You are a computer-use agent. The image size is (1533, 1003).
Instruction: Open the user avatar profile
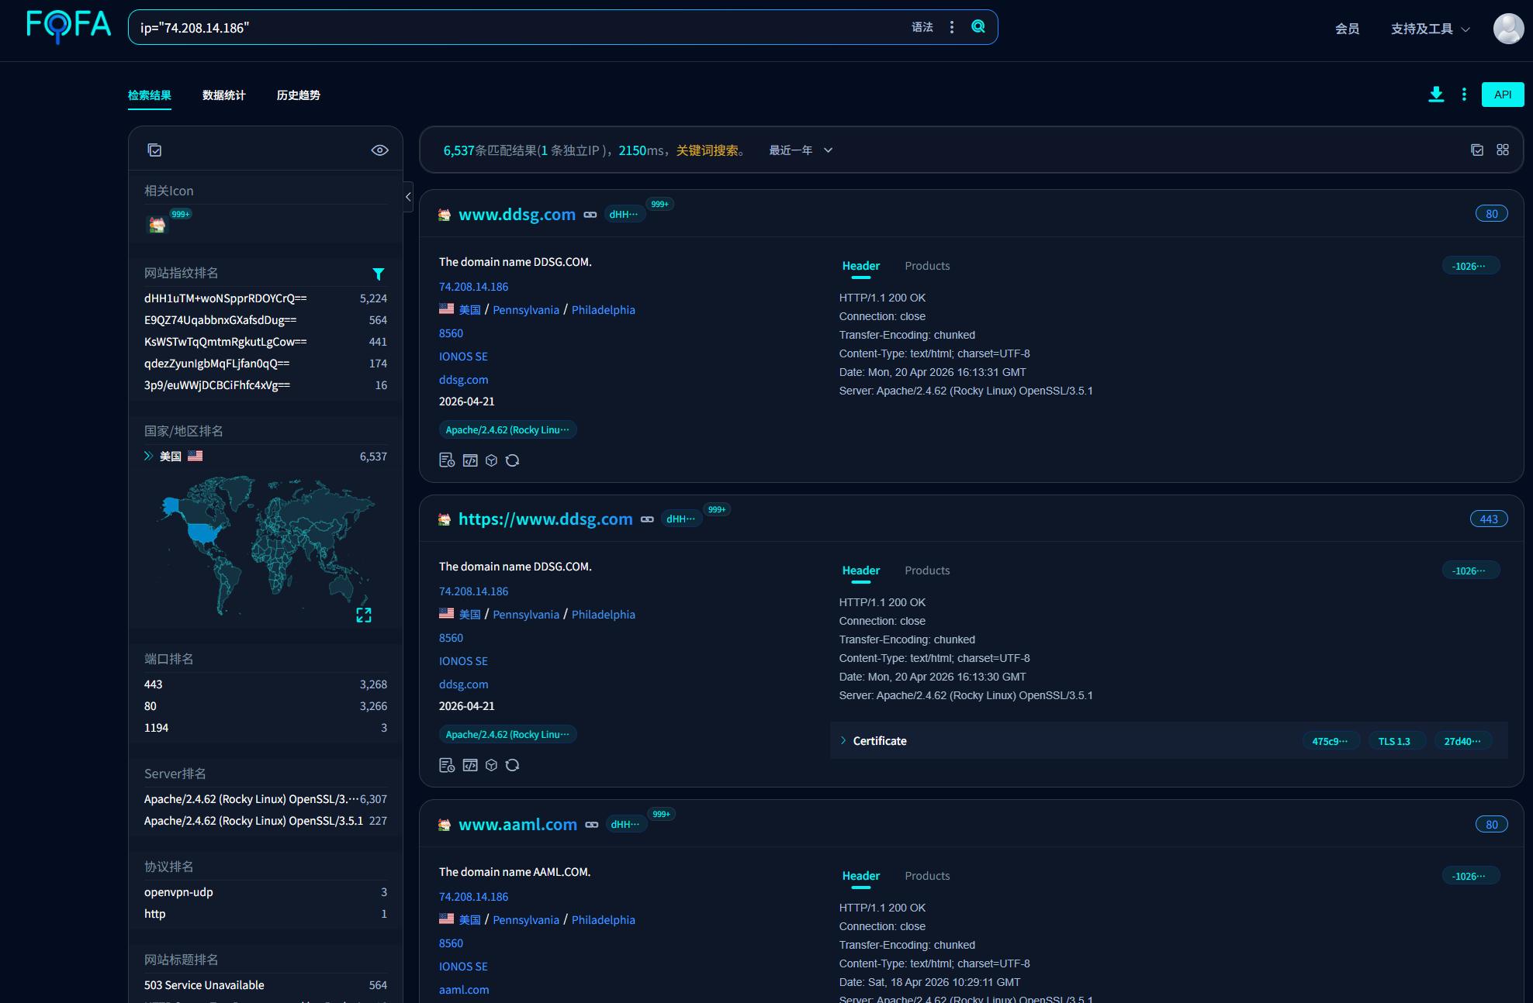(1508, 29)
